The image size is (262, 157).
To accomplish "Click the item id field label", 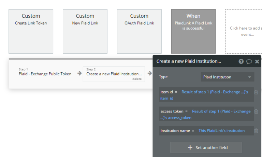I will click(166, 92).
